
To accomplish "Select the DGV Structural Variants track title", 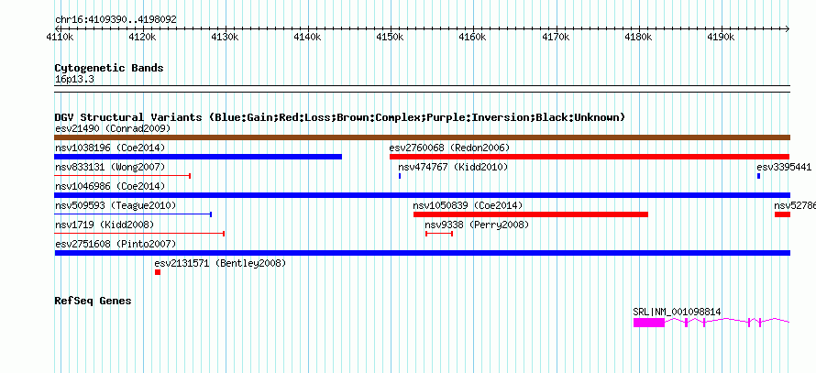I will [339, 117].
